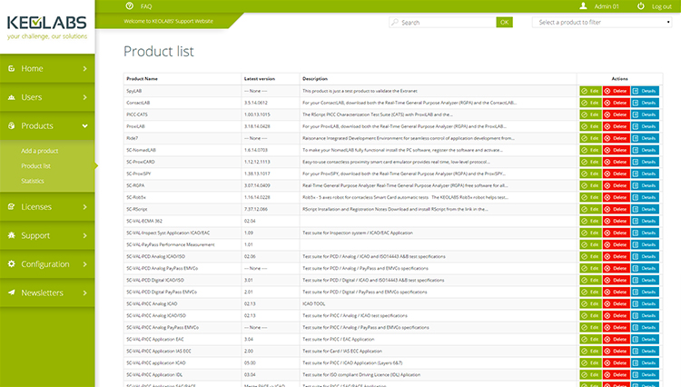Edit SC-VAL-PayPass Performance Measurement product
The width and height of the screenshot is (681, 387).
(x=591, y=244)
